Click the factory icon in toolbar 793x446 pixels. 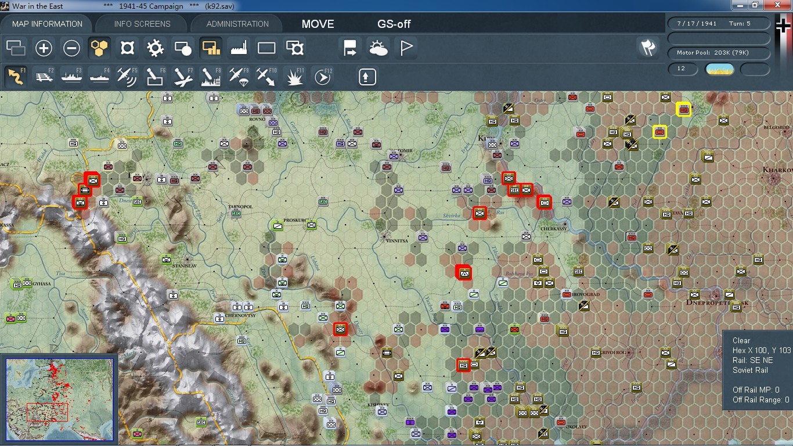[239, 48]
